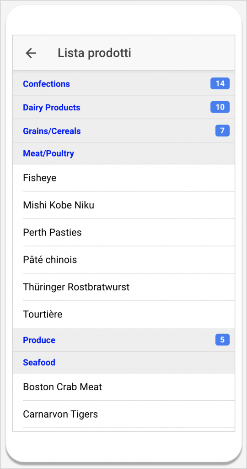Open Thüringer Rostbratwurst entry
This screenshot has height=469, width=247.
[123, 287]
